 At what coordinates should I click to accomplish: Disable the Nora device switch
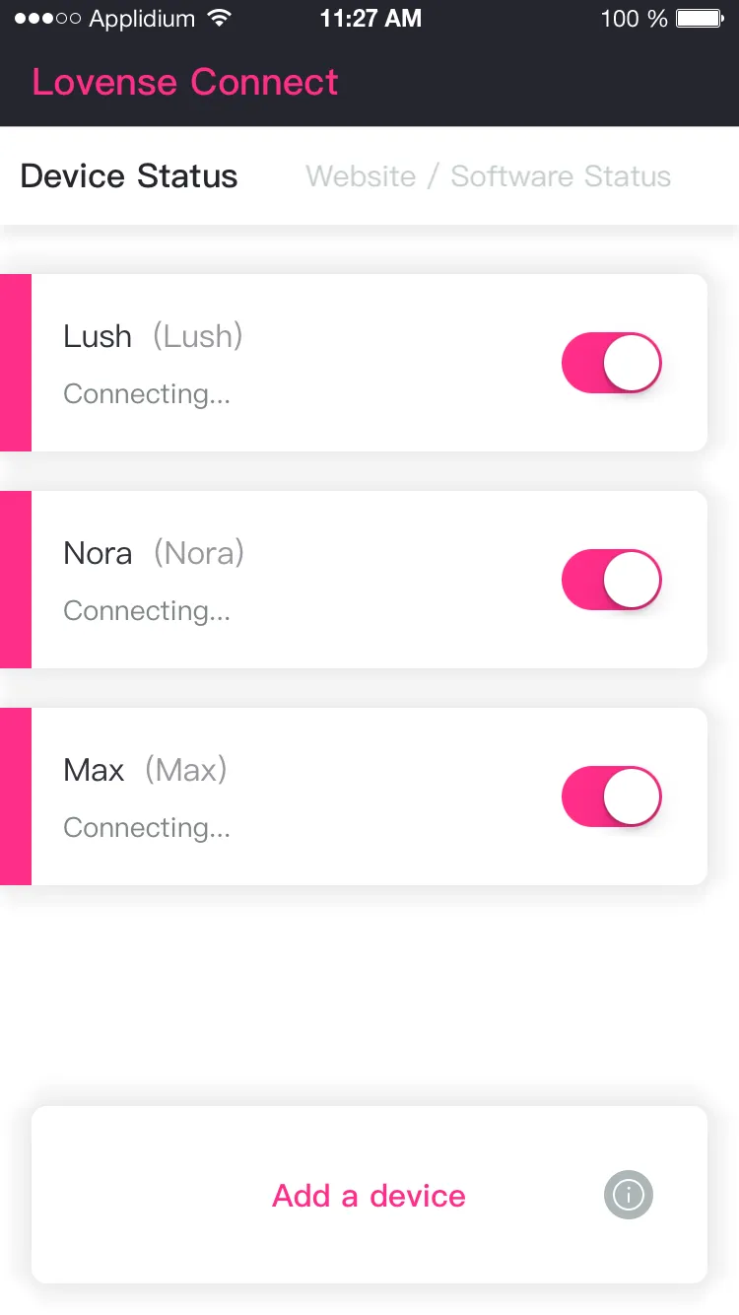click(611, 580)
